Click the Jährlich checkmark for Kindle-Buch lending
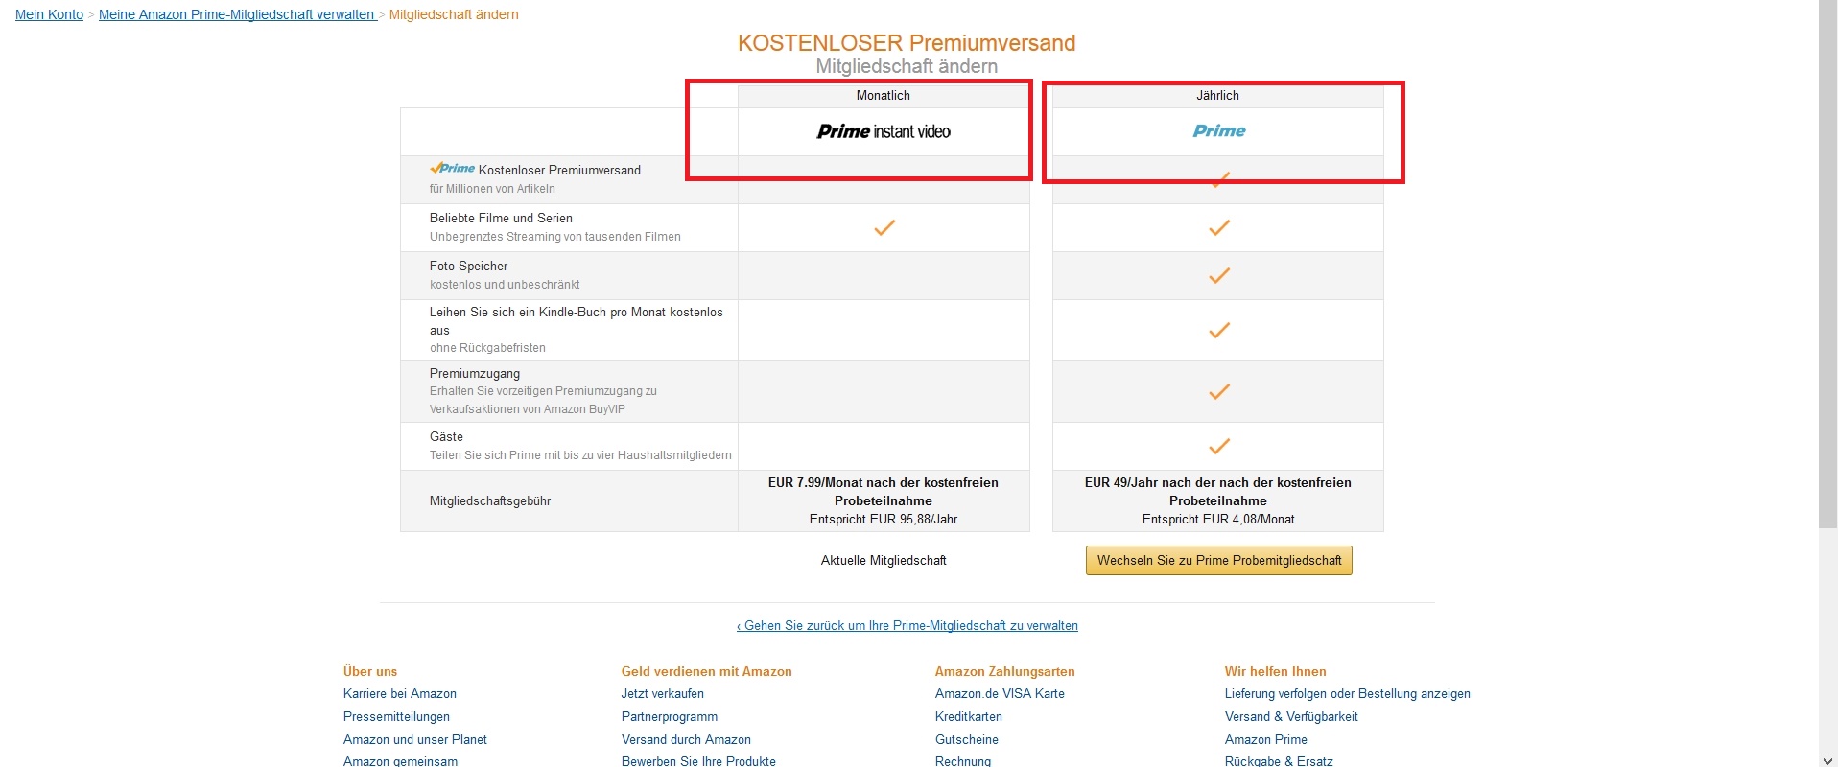Image resolution: width=1838 pixels, height=767 pixels. 1218,331
